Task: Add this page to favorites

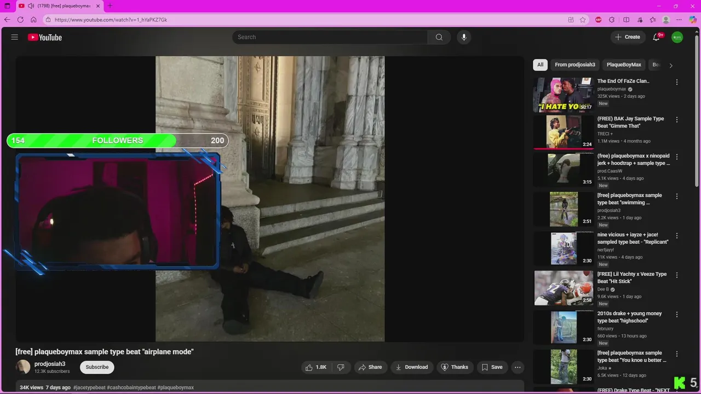Action: 583,20
